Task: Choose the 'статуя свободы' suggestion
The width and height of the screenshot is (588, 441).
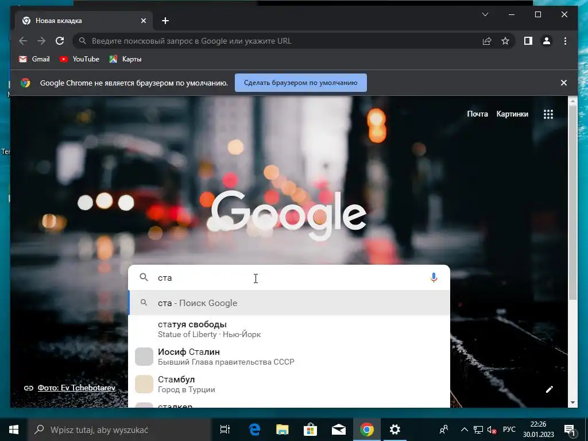Action: pos(289,329)
